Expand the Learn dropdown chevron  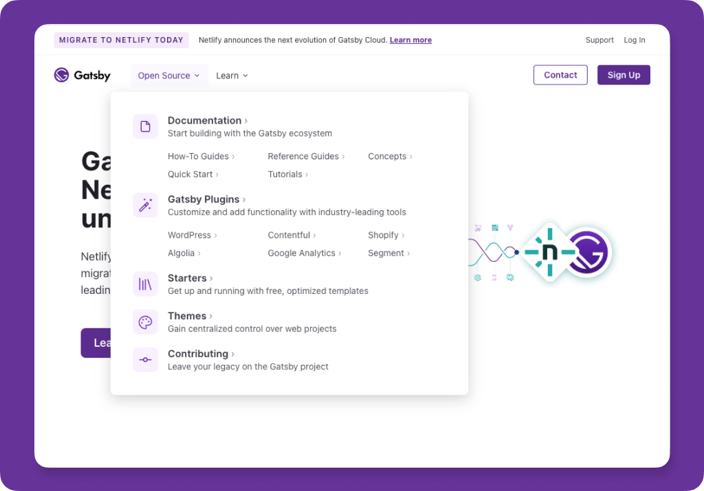(245, 76)
